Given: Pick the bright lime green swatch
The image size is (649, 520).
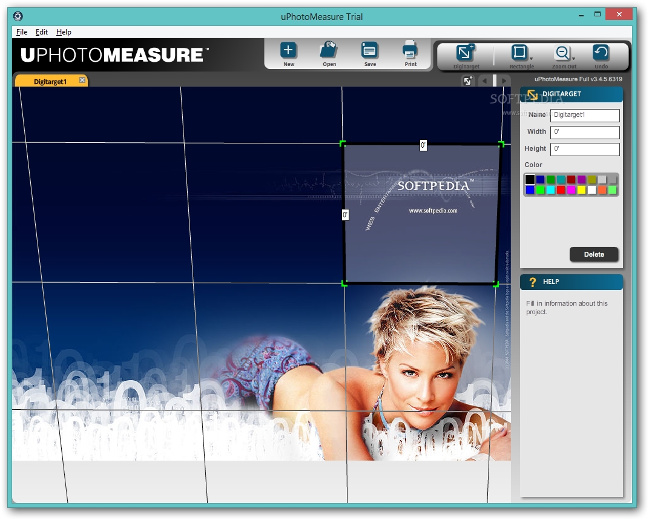Looking at the screenshot, I should pos(540,189).
